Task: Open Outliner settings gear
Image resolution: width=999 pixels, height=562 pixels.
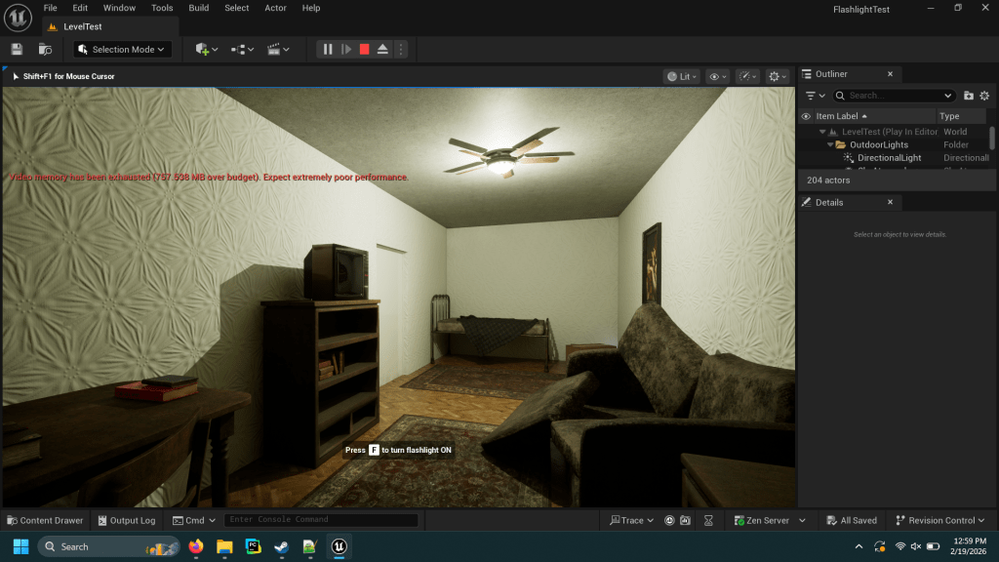Action: [x=984, y=96]
